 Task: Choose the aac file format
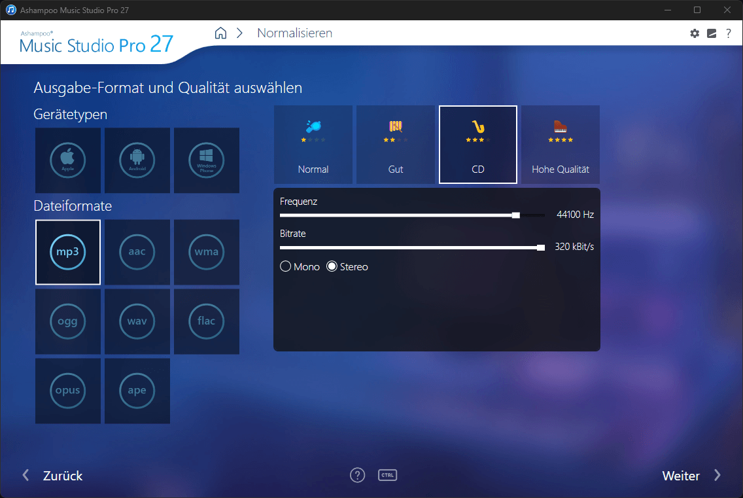coord(137,252)
